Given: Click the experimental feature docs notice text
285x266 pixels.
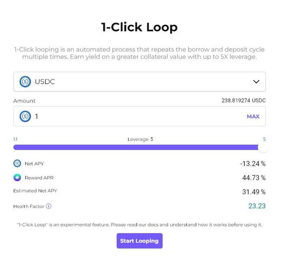Looking at the screenshot, I should pos(139,225).
